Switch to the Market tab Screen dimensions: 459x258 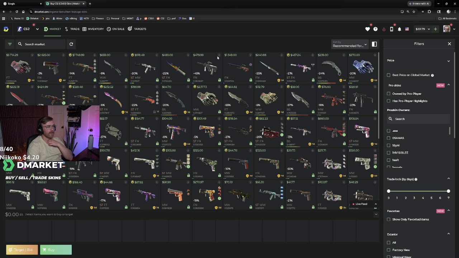tap(52, 29)
